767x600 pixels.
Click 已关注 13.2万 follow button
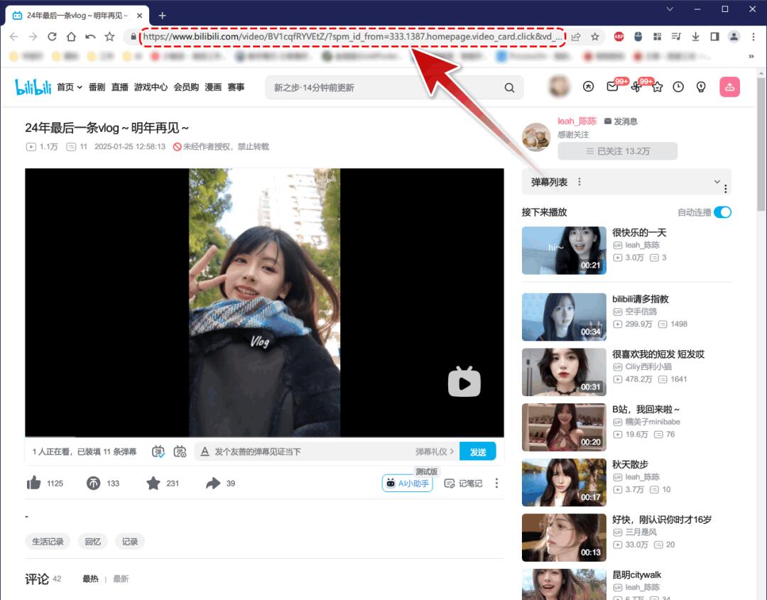(x=617, y=151)
